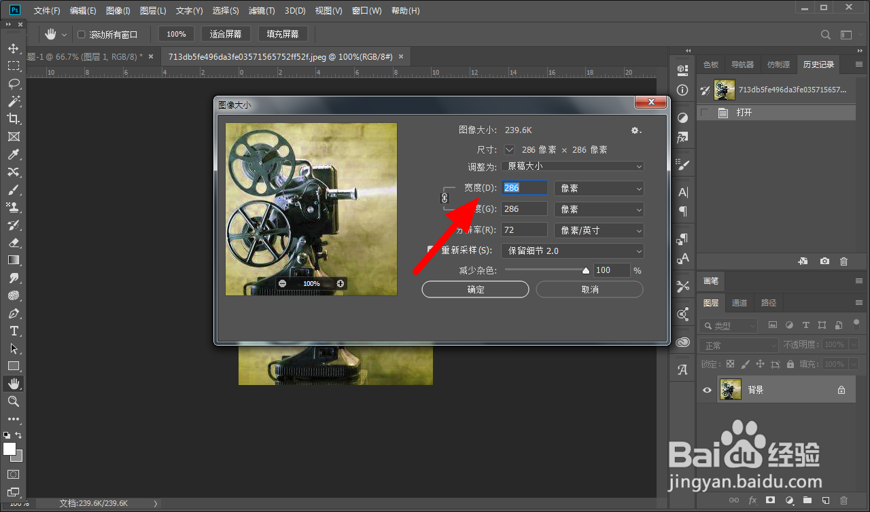This screenshot has height=512, width=870.
Task: Hide the 背景 layer with eye icon
Action: pyautogui.click(x=707, y=390)
